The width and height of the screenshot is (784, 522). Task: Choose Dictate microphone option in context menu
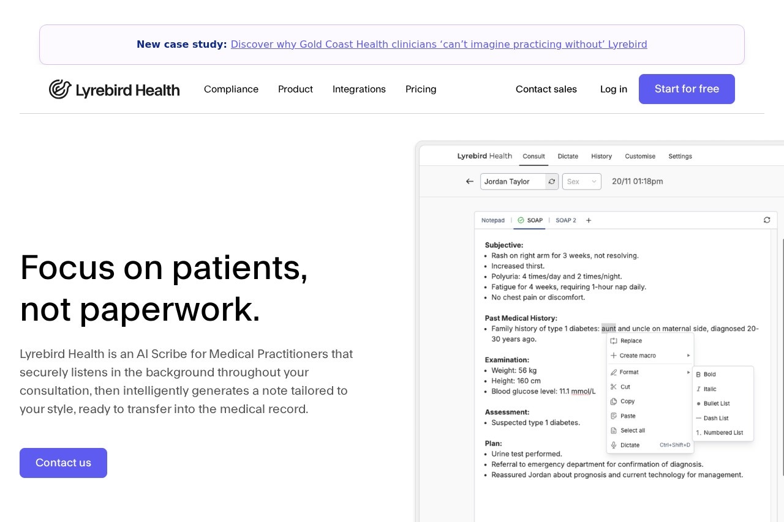click(629, 446)
